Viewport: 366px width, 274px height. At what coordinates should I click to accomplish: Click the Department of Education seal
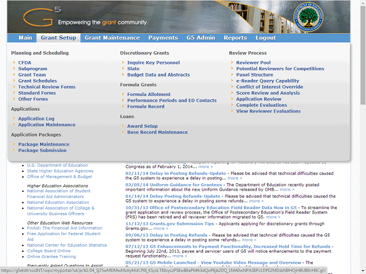308,17
